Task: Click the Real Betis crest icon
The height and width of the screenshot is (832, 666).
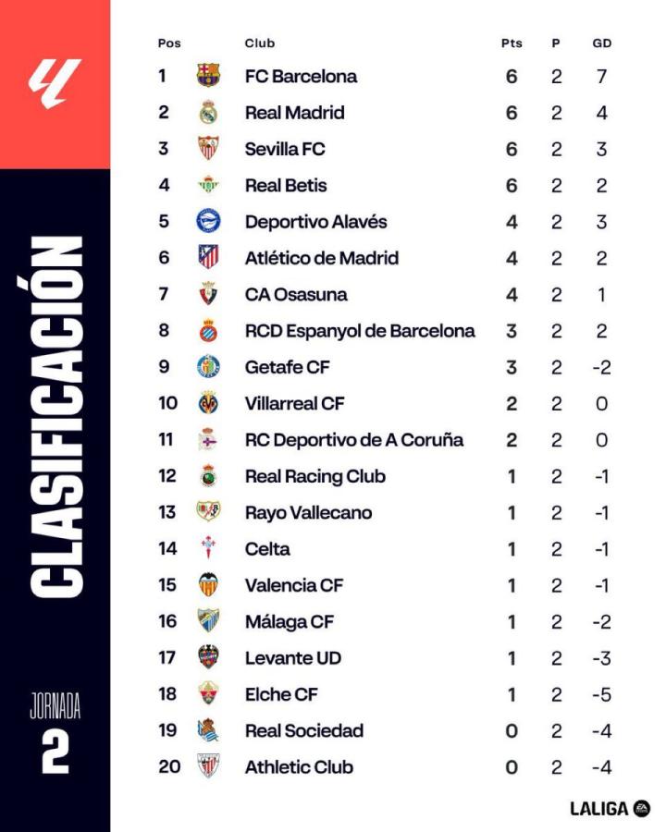Action: click(208, 185)
